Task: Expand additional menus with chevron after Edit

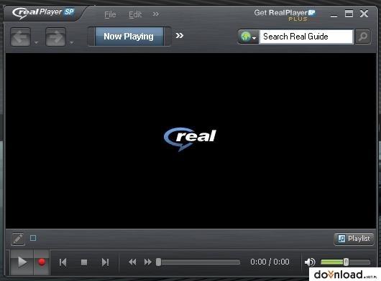Action: point(156,14)
